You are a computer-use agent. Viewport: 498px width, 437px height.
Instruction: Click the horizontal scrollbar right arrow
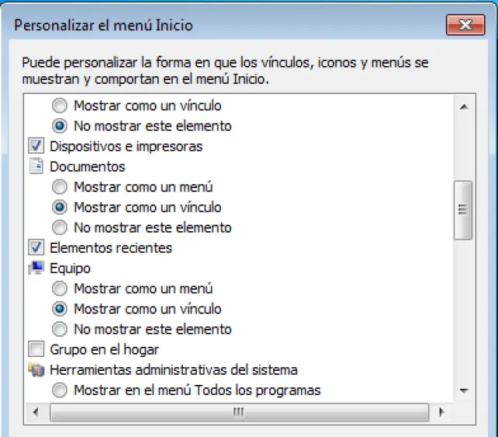(x=441, y=411)
